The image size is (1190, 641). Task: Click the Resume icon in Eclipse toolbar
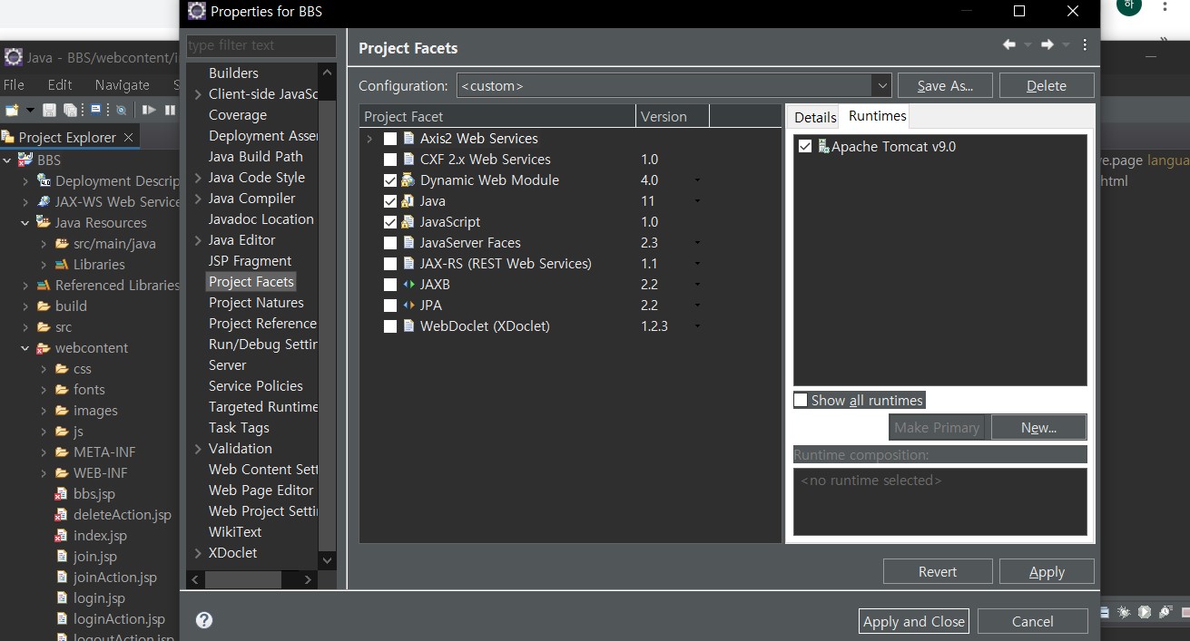[149, 110]
